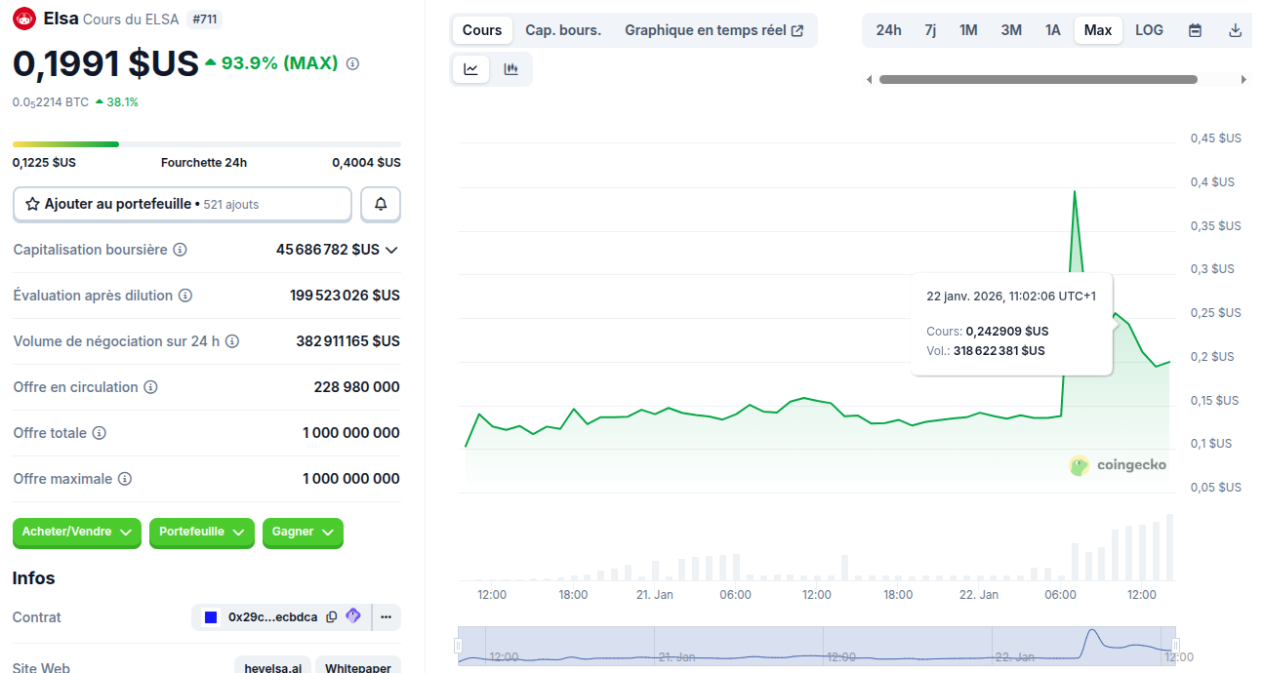Switch to the line chart view
Image resolution: width=1264 pixels, height=673 pixels.
coord(470,68)
